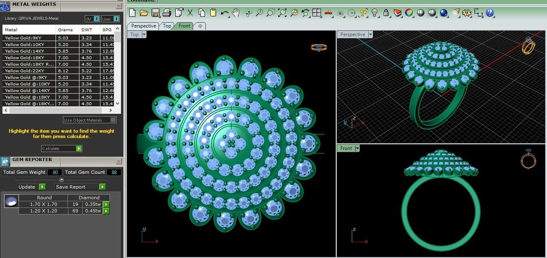
Task: Click the wireframe-shaded sphere icon
Action: click(432, 13)
